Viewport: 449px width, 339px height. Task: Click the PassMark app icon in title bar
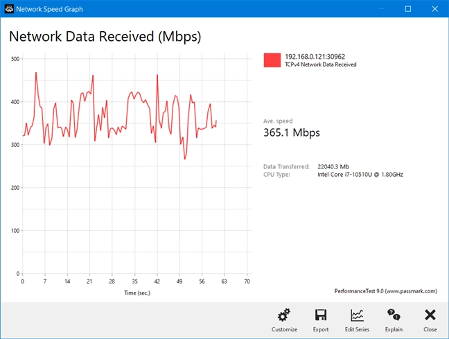pos(9,9)
